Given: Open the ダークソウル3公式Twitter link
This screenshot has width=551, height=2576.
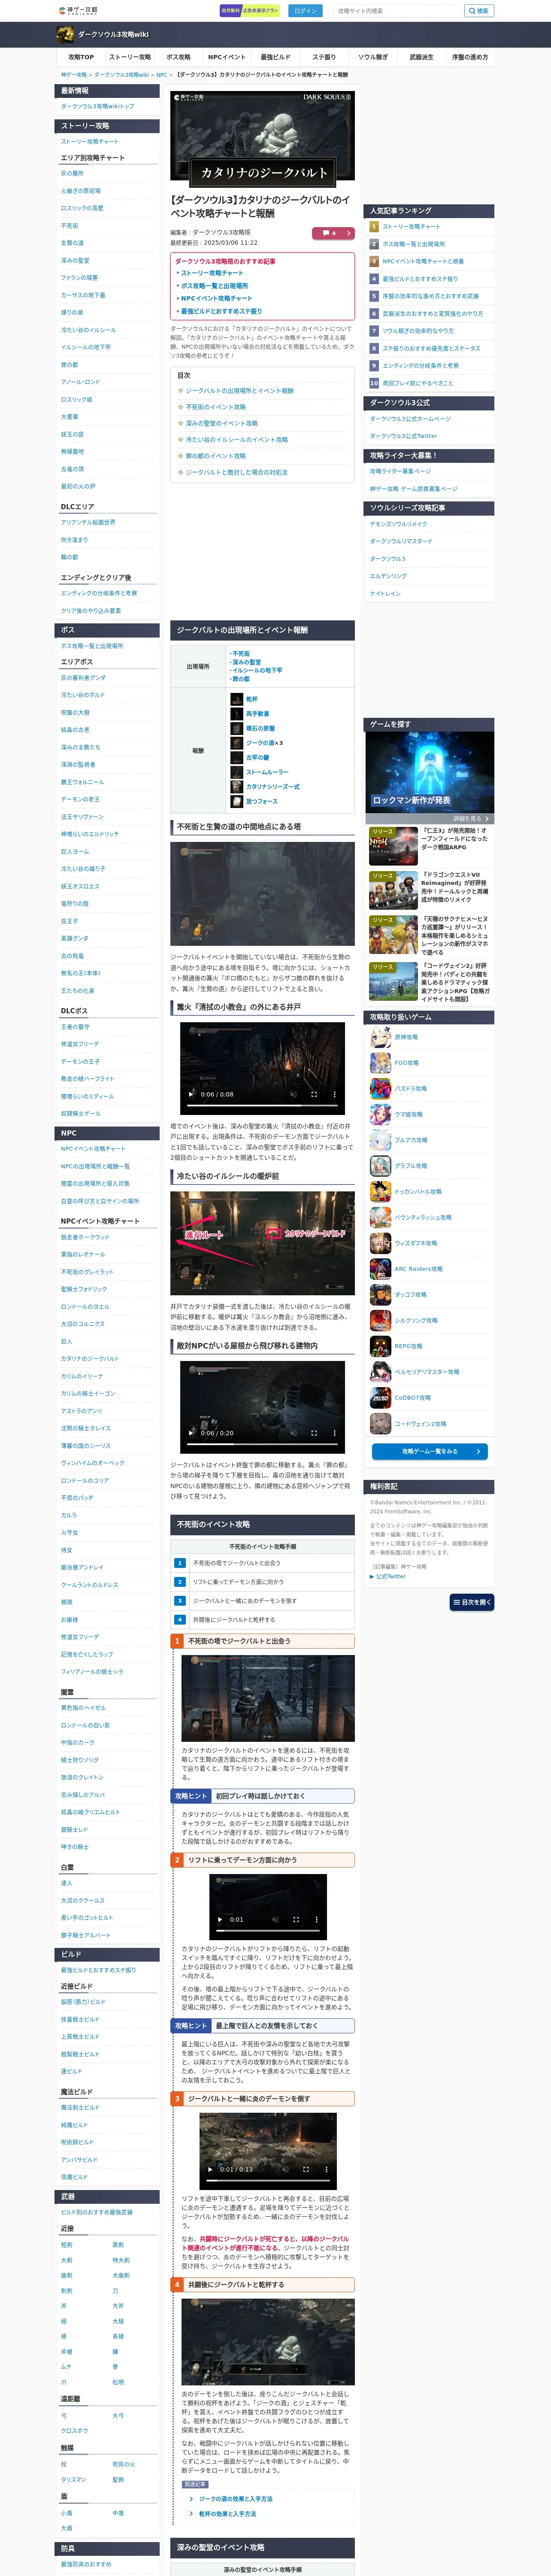Looking at the screenshot, I should [x=403, y=436].
